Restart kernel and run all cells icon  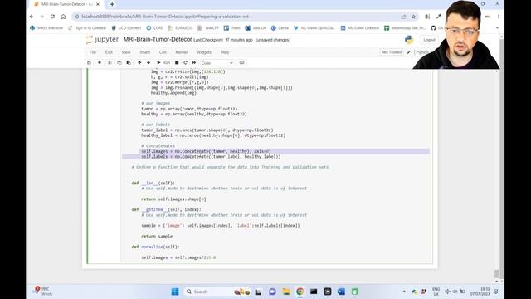(x=194, y=63)
